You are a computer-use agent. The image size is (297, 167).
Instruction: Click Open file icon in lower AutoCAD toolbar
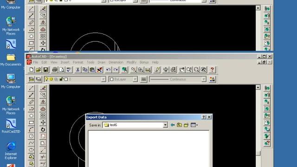38,70
